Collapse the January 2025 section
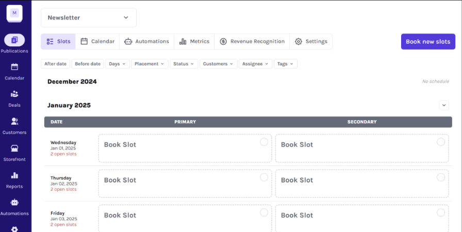Screen dimensions: 462x232 click(x=444, y=105)
